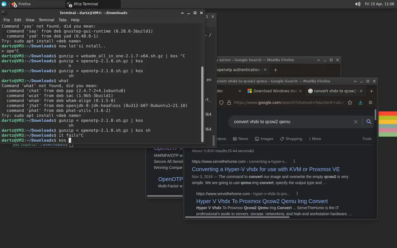The image size is (397, 248).
Task: Open the Tabs menu in Terminal
Action: 63,20
